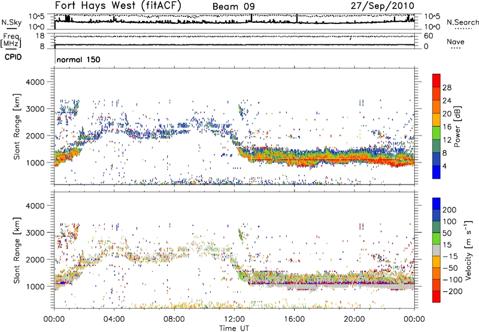Select the 'normal 150' CPID text
Screen dimensions: 479x332
coord(78,59)
